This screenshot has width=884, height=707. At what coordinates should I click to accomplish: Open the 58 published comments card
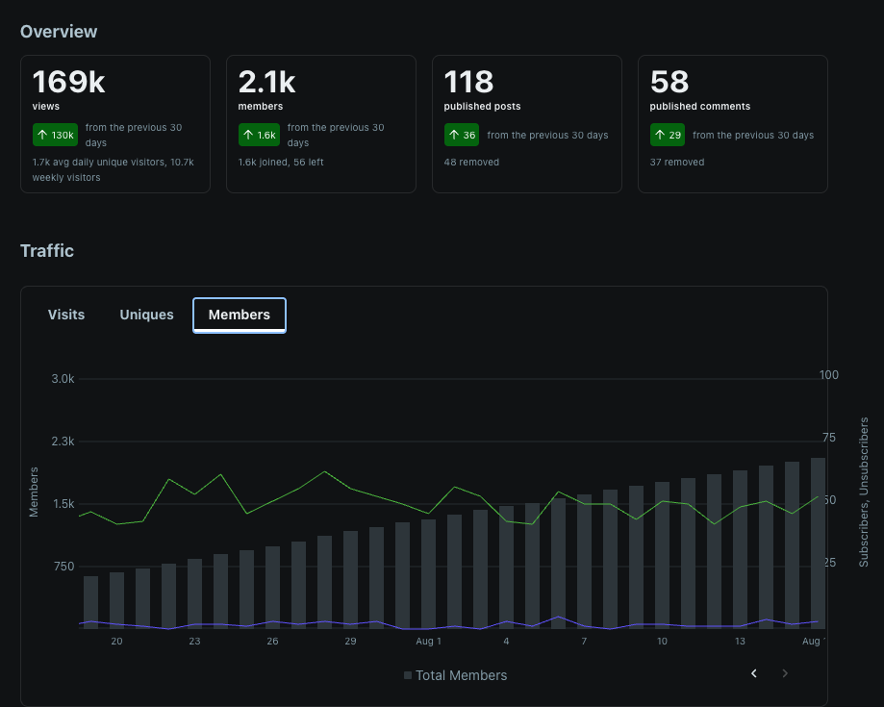(732, 124)
